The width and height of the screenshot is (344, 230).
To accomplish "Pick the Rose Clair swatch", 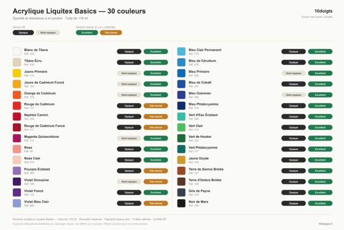I will pyautogui.click(x=17, y=160).
